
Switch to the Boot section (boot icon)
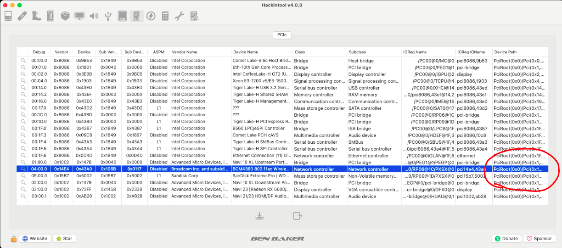coord(36,16)
